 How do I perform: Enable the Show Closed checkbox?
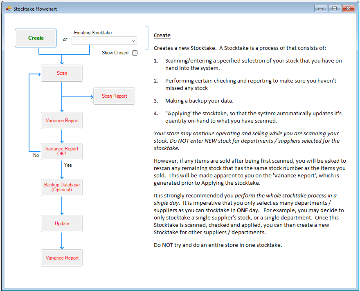tap(135, 53)
